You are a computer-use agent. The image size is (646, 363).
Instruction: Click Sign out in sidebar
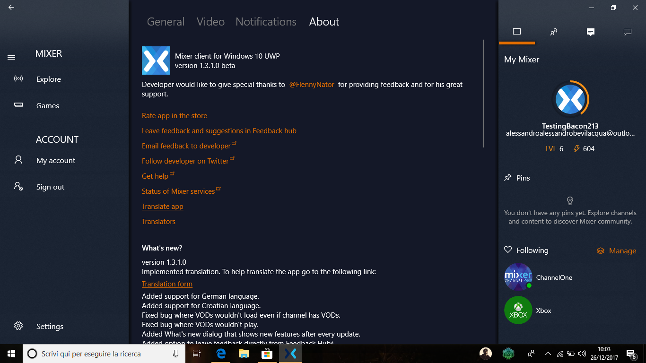[x=50, y=187]
